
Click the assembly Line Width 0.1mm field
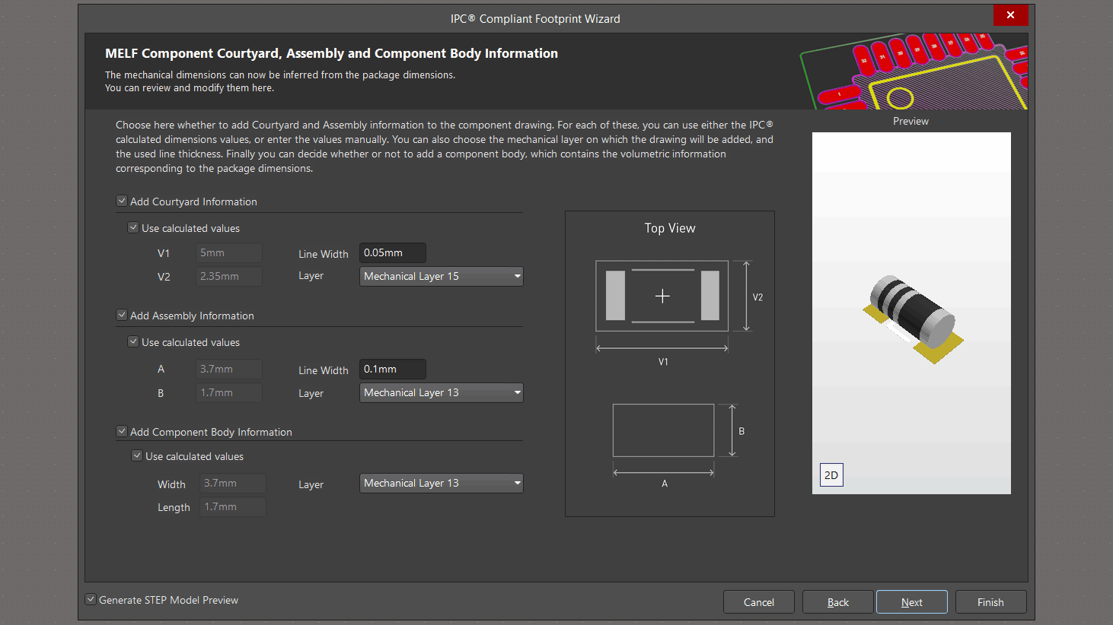click(392, 369)
